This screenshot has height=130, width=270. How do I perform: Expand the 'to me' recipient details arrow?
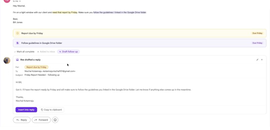pos(20,1)
